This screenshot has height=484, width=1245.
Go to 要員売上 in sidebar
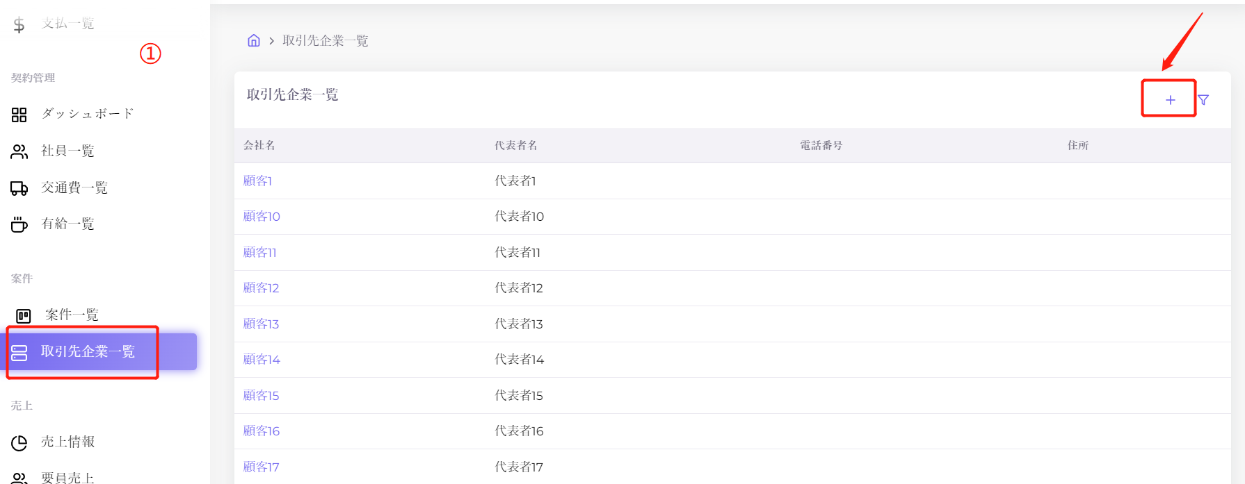click(67, 478)
